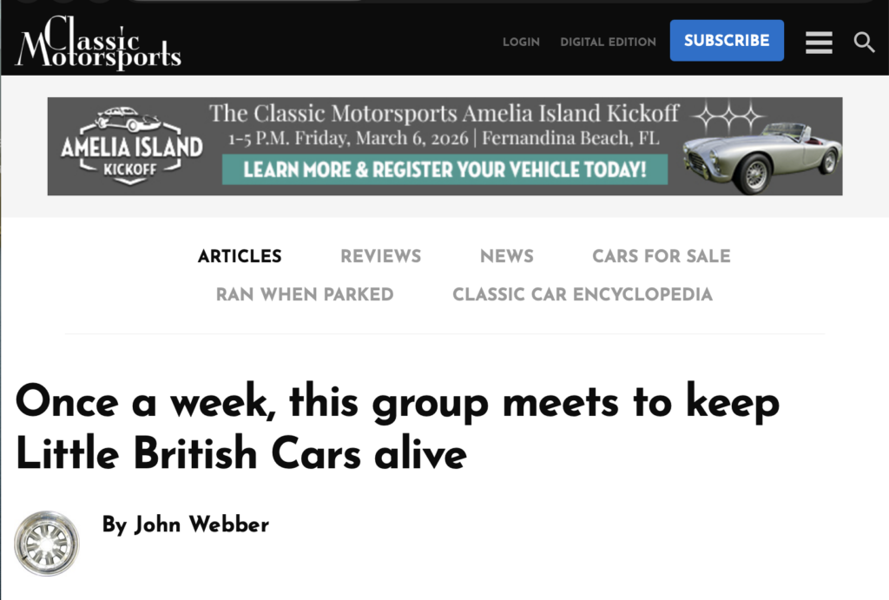Click the Classic Motorsports logo
The height and width of the screenshot is (600, 889).
click(x=97, y=42)
